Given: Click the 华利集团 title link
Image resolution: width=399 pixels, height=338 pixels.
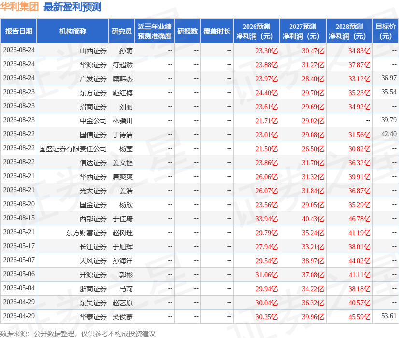Looking at the screenshot, I should click(19, 7).
